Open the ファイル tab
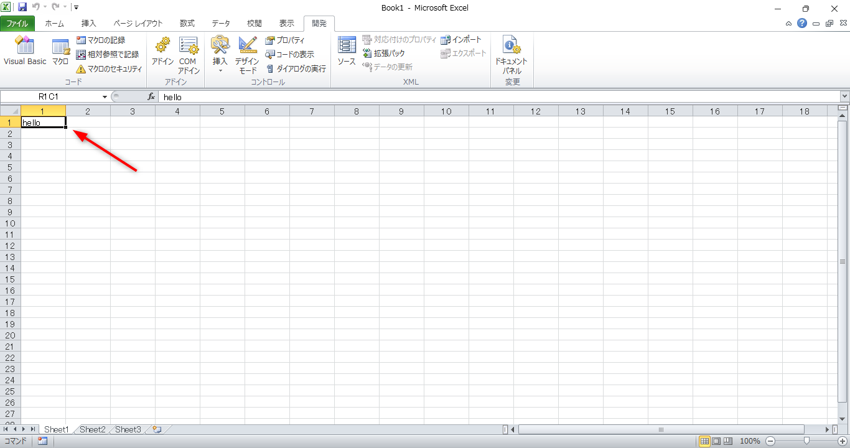Screen dimensions: 850x448 17,24
